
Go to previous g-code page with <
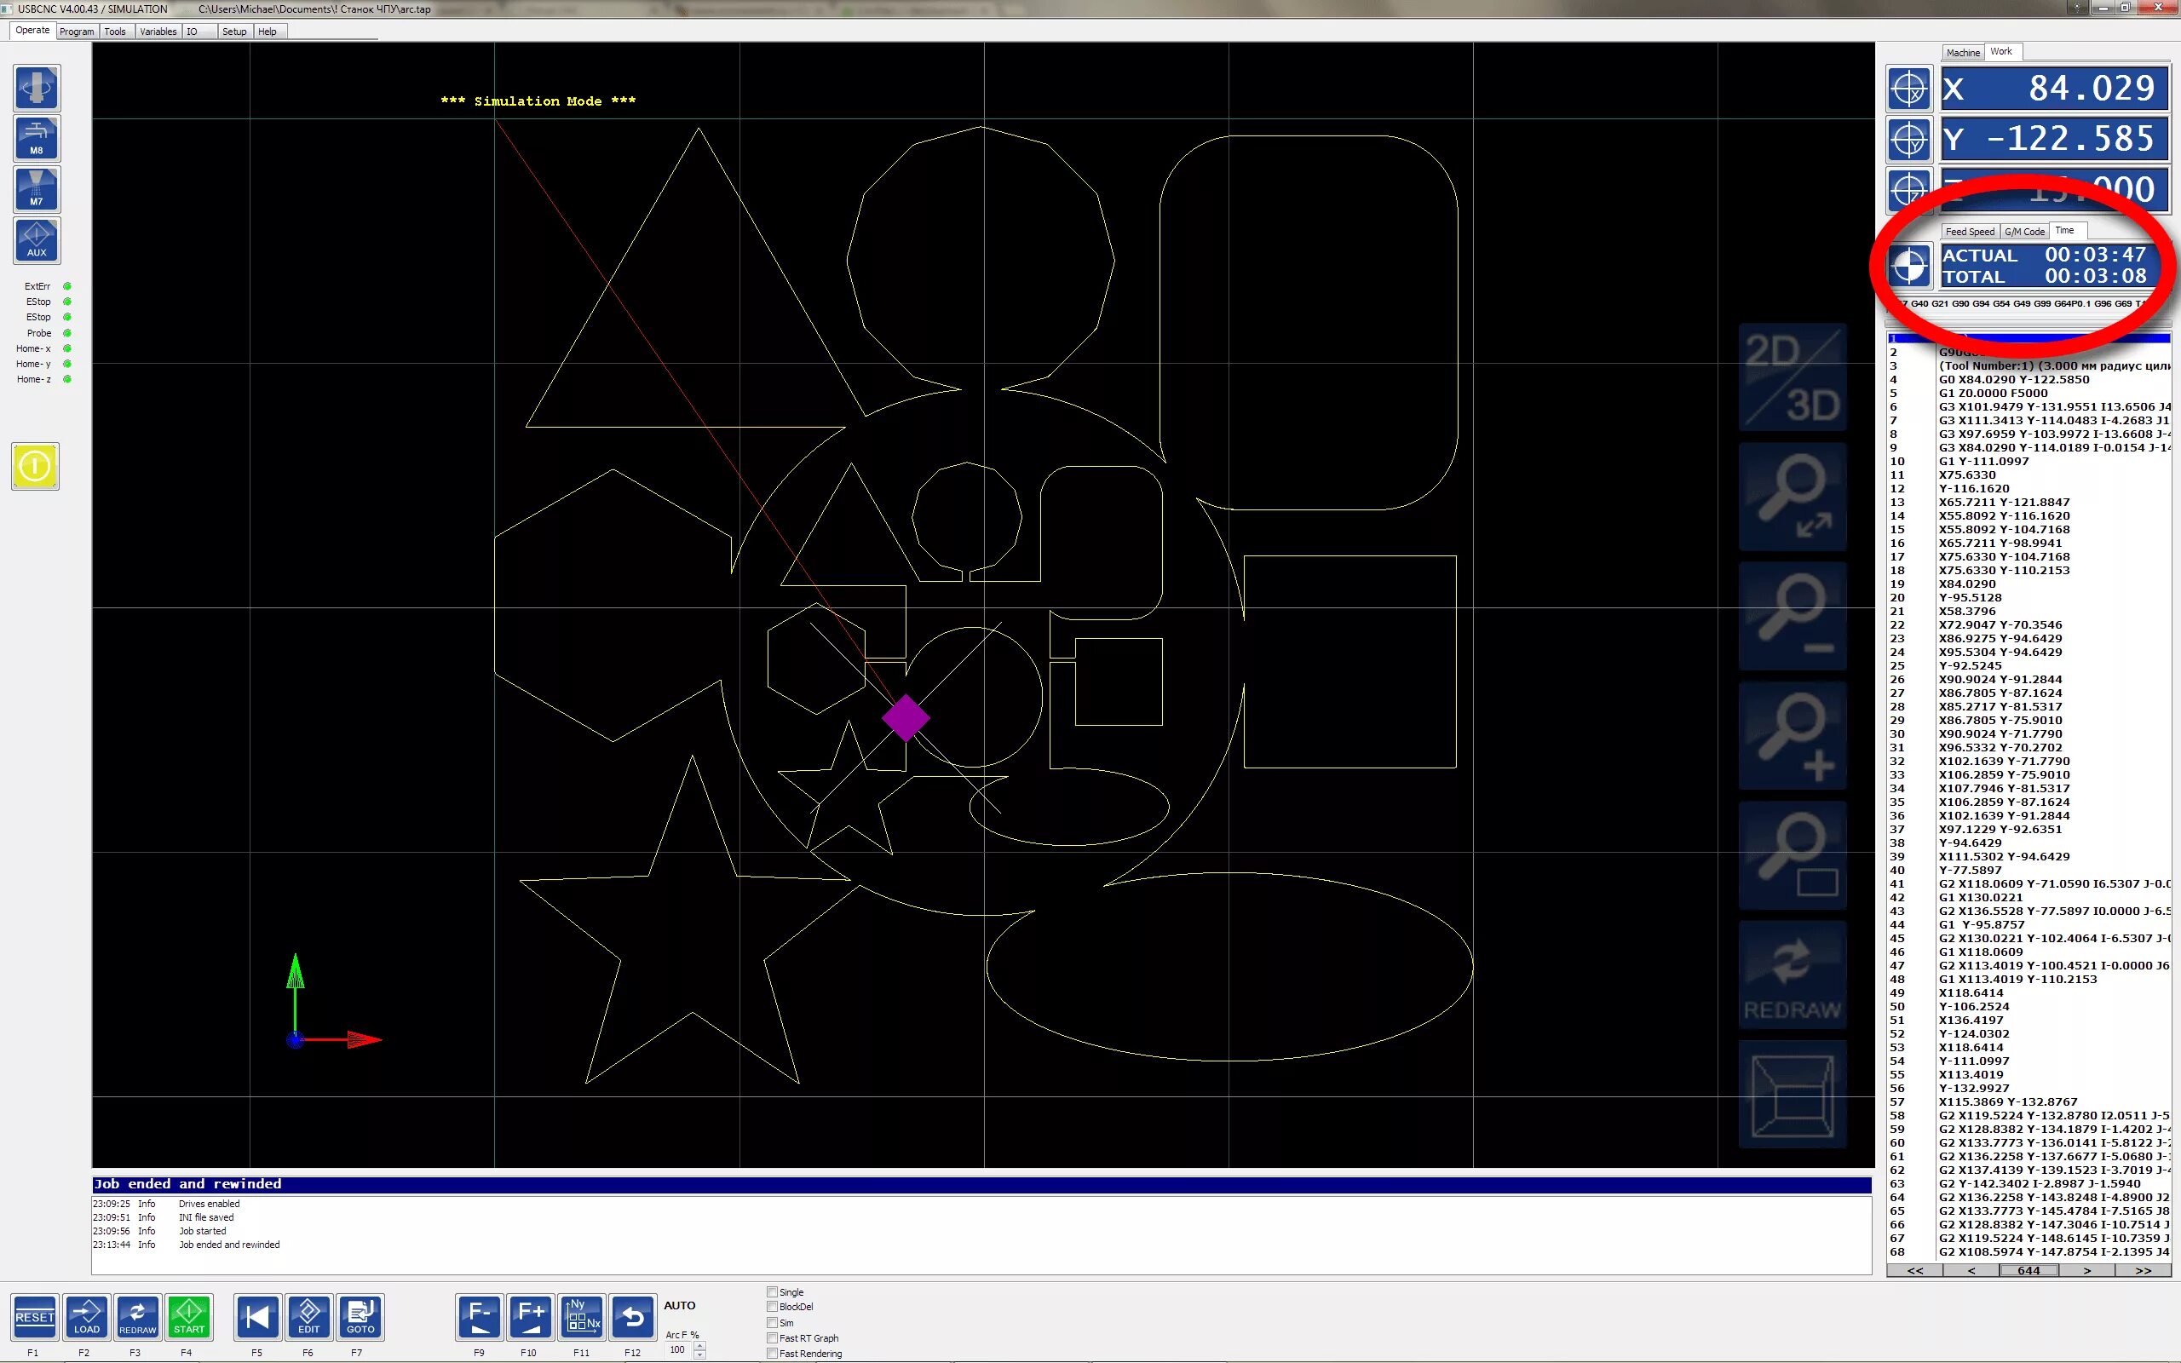pos(1971,1270)
